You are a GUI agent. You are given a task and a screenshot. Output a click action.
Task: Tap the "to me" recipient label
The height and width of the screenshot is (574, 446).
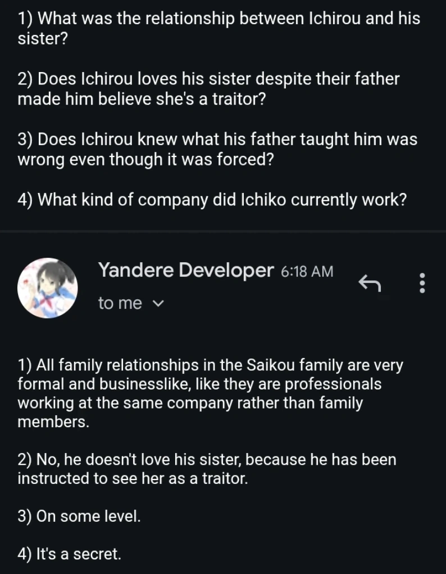120,303
